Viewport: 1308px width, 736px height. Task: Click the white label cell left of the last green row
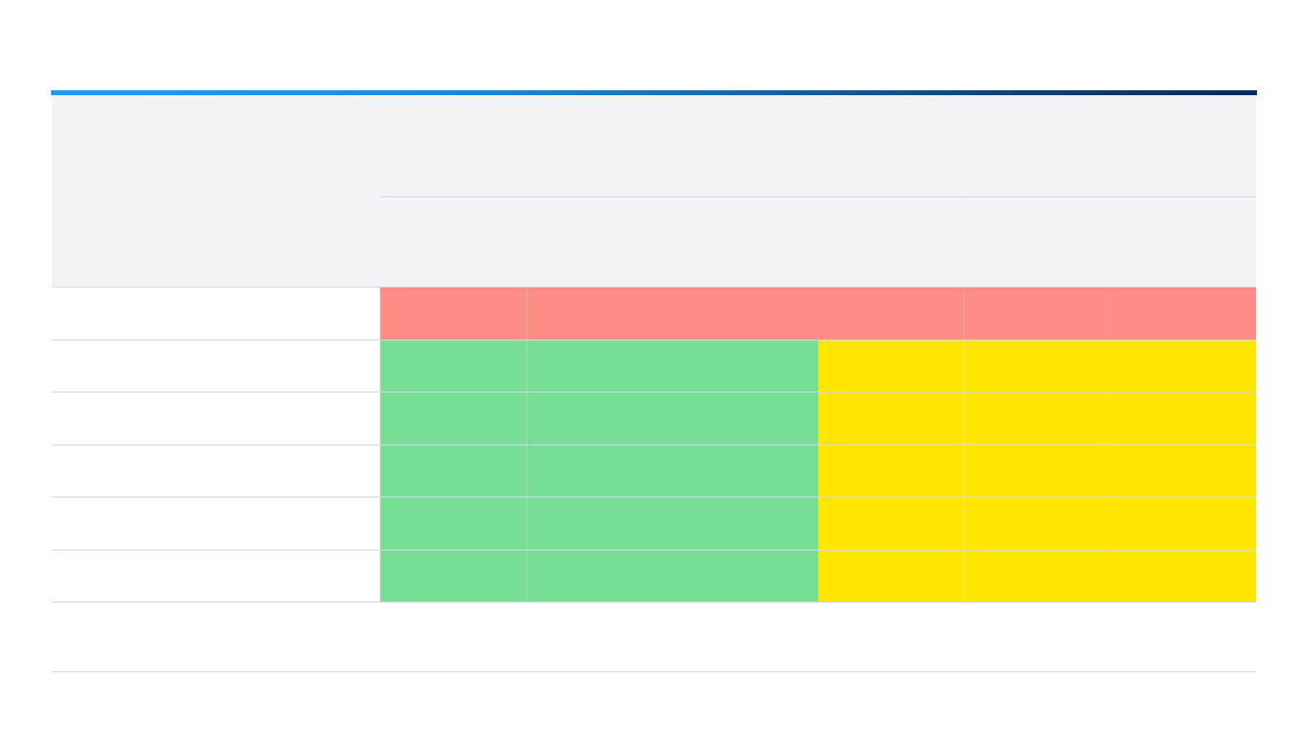(215, 576)
